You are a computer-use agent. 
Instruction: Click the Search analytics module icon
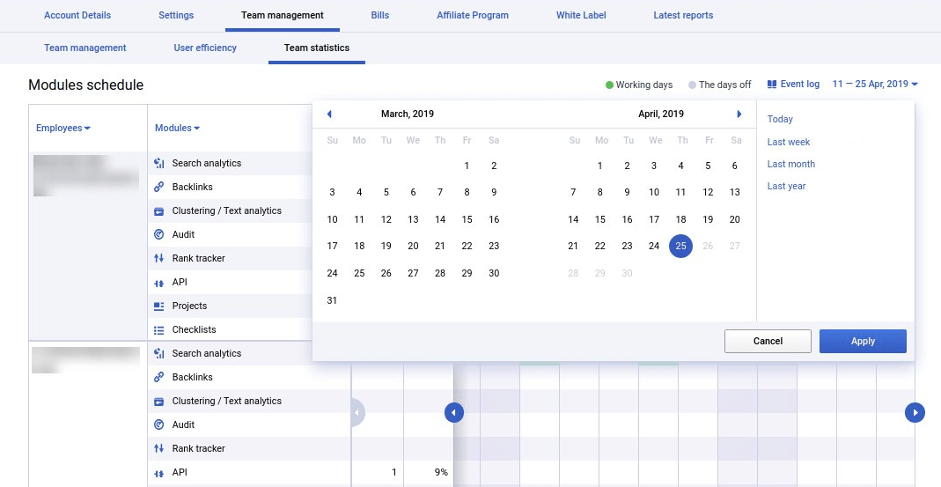tap(159, 163)
